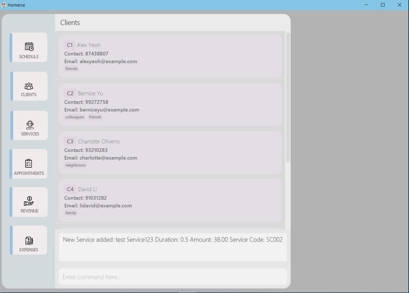Focus the 'Enter command here...' input field
Screen dimensions: 409x293
tap(173, 277)
